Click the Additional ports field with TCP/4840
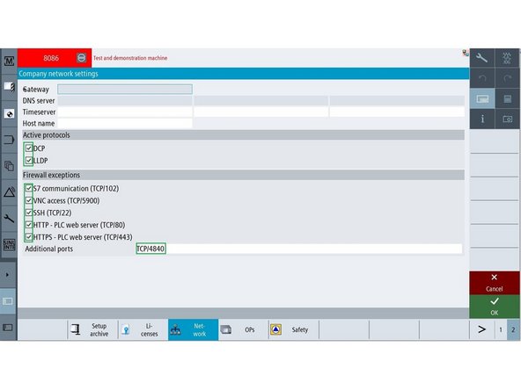This screenshot has width=521, height=390. pyautogui.click(x=298, y=249)
